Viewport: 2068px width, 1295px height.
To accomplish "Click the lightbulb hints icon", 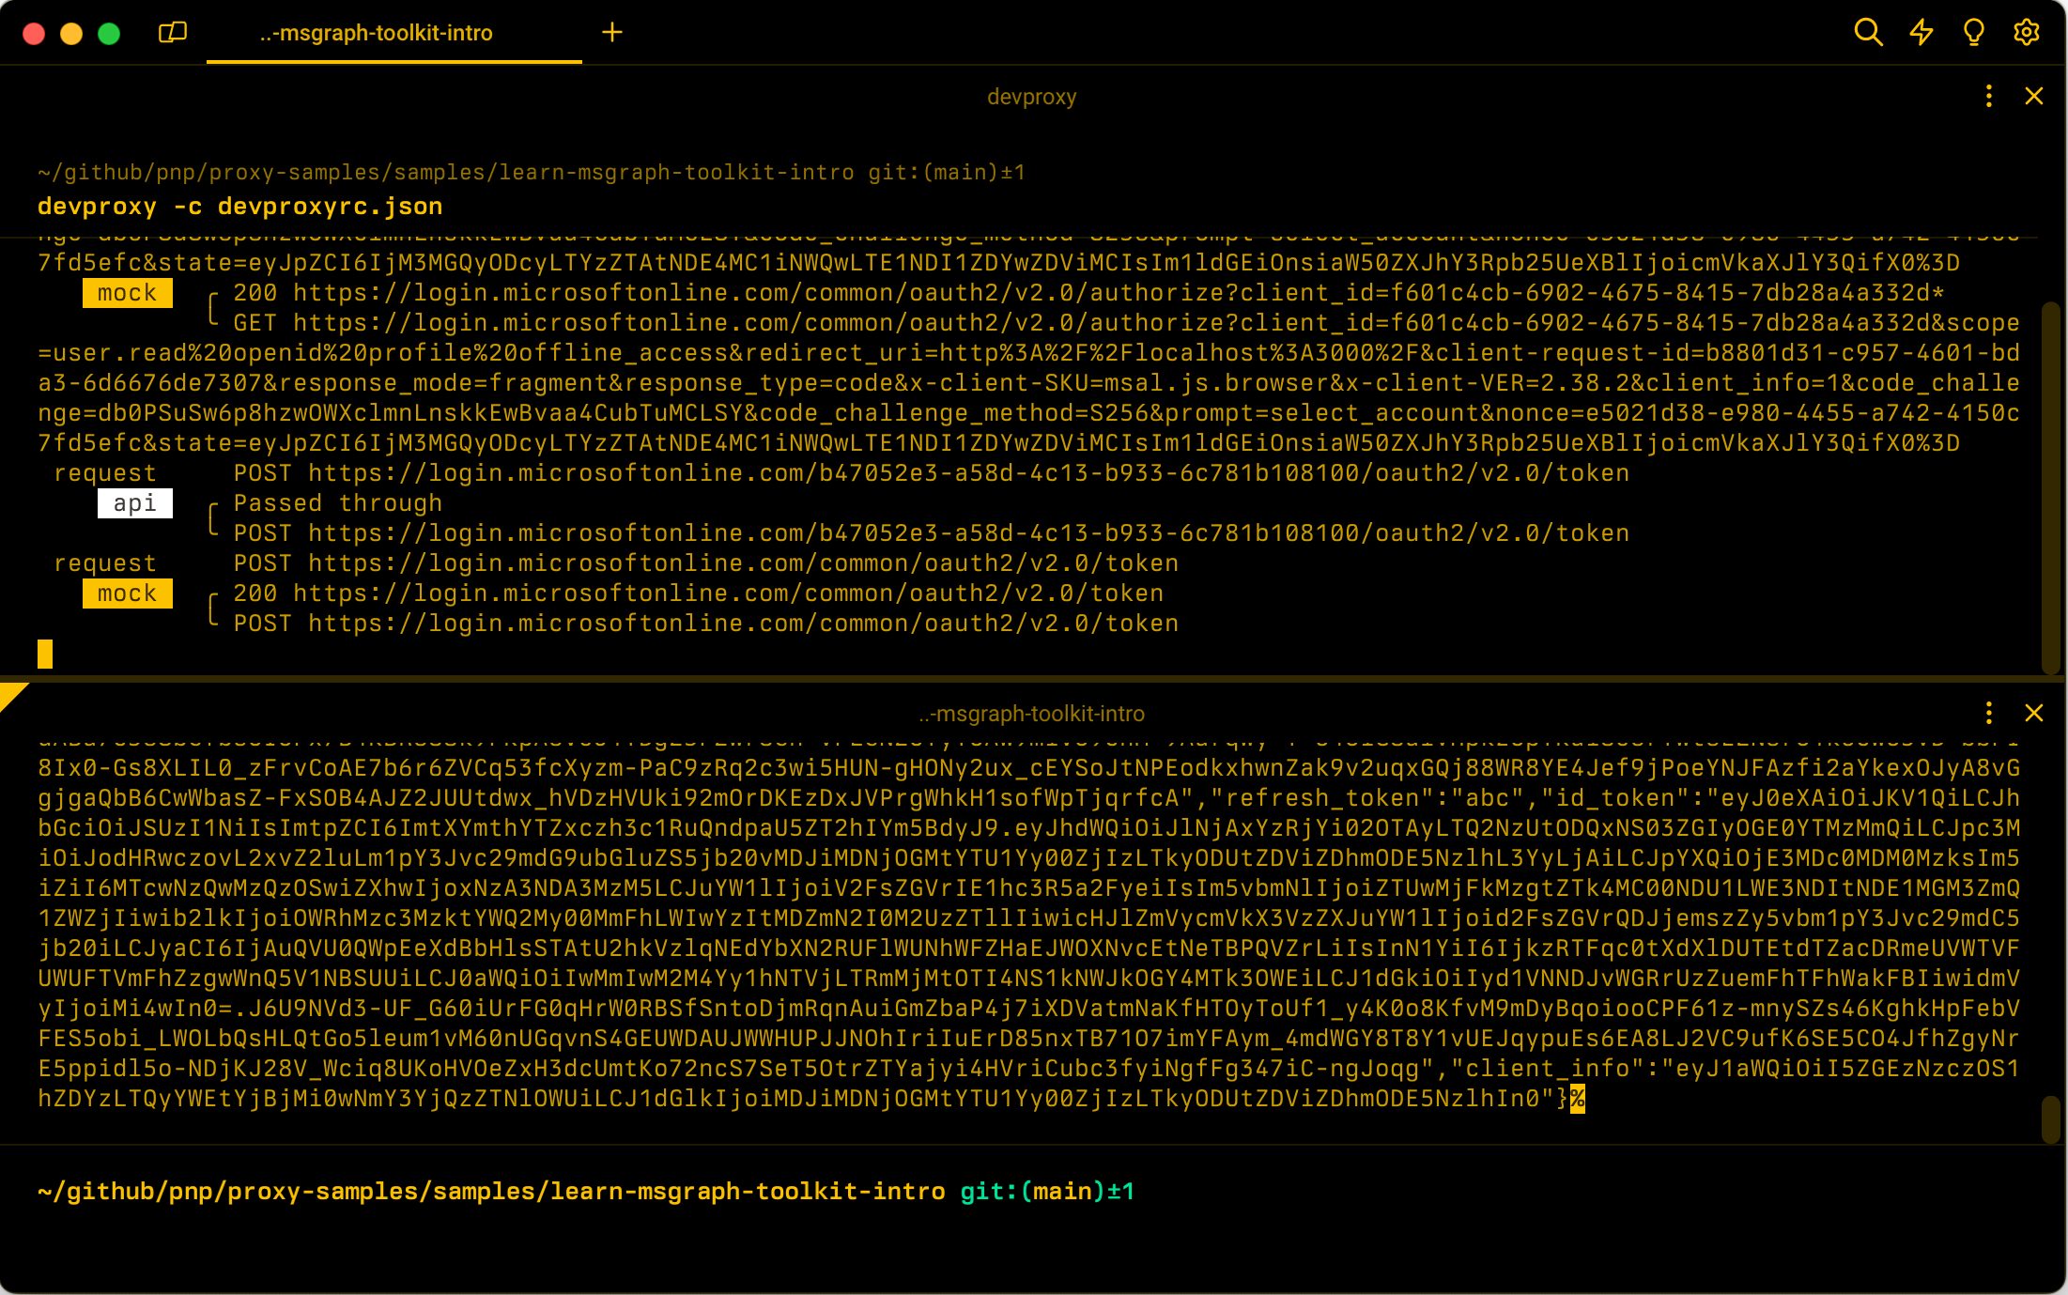I will 1973,33.
